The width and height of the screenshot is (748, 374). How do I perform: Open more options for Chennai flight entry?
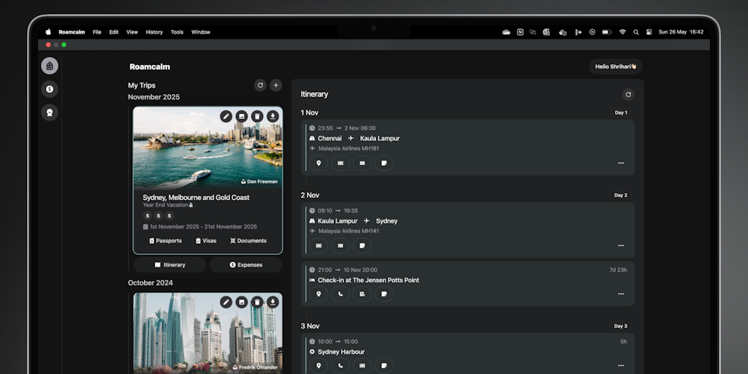point(620,163)
